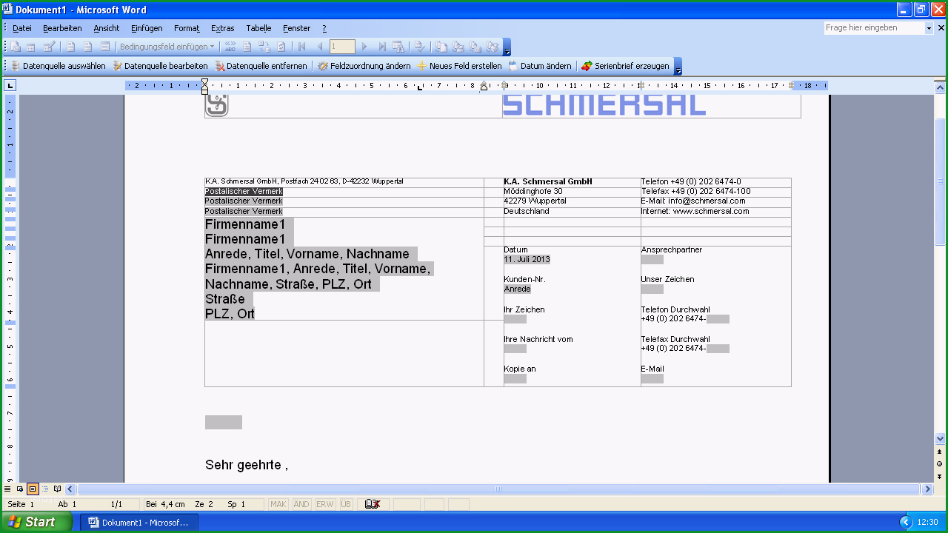Click the merge to fax icon
This screenshot has width=948, height=533.
click(492, 47)
